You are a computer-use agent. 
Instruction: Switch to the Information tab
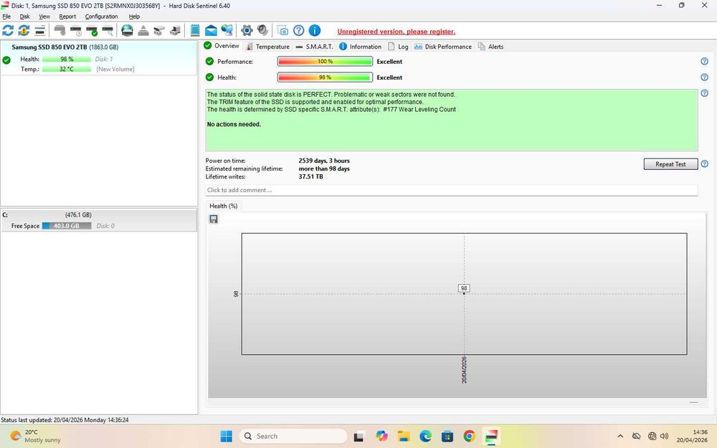[361, 47]
